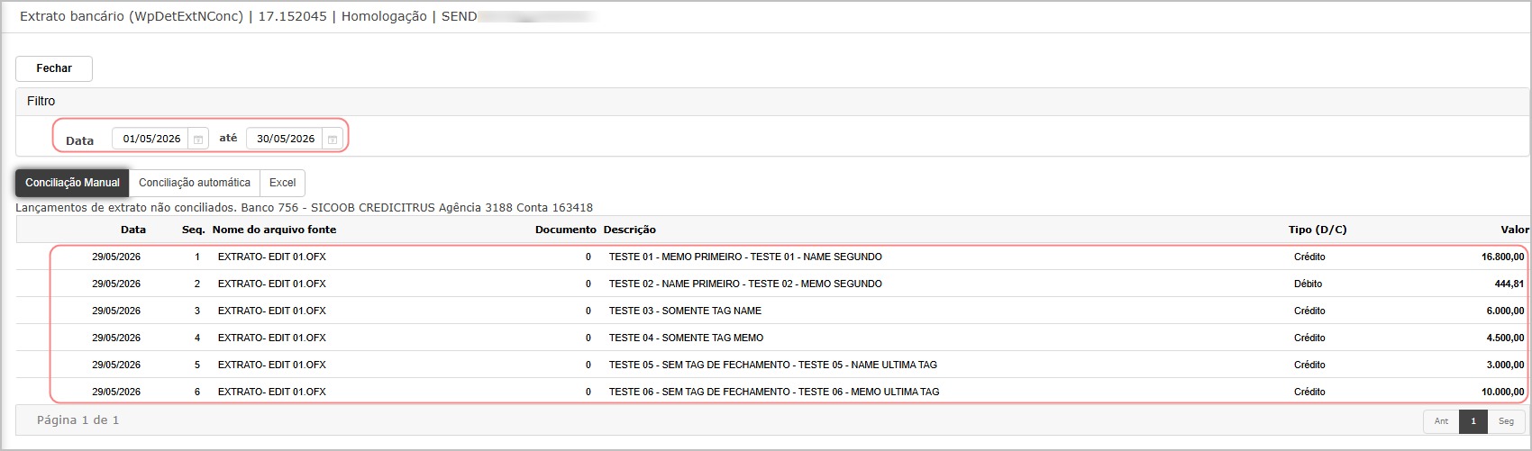Click Página 1 de 1 label
The image size is (1532, 451).
[78, 420]
